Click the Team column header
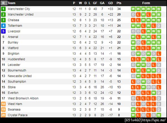Screen dimensions: 167x123 (x=12, y=3)
